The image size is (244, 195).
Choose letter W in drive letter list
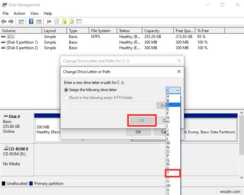pos(173,185)
